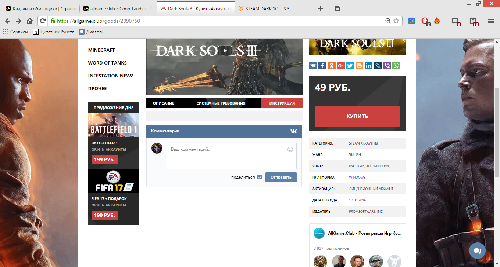Click the VK logo in comments header
Viewport: 500px width, 267px height.
pos(294,131)
